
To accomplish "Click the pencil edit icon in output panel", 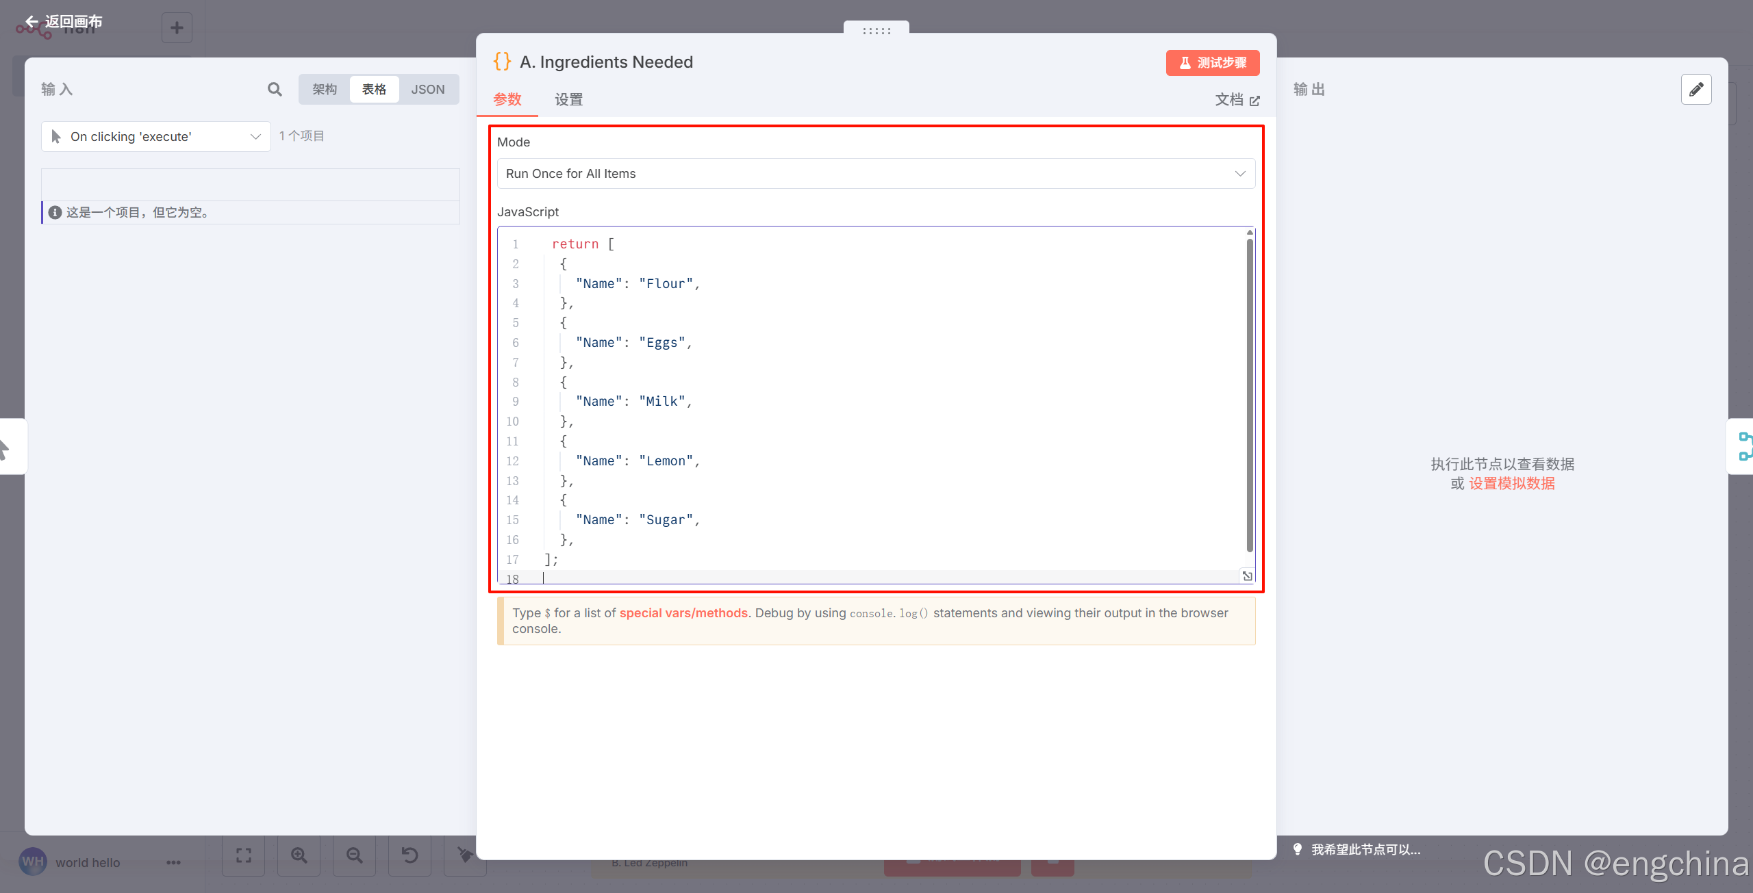I will click(x=1695, y=90).
